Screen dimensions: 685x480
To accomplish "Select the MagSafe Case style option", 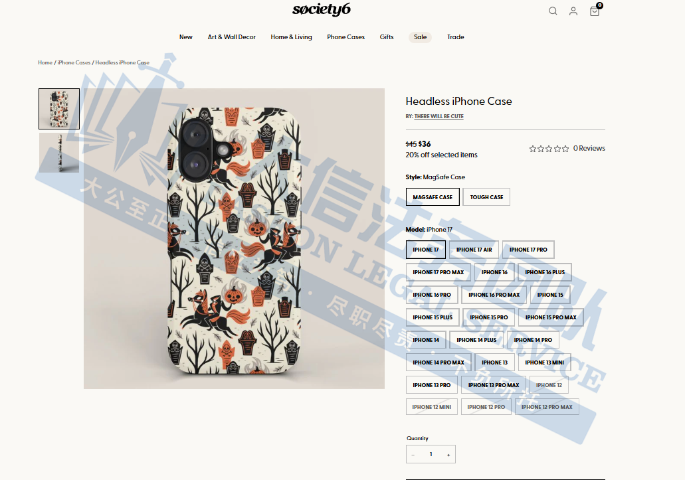I will click(433, 197).
